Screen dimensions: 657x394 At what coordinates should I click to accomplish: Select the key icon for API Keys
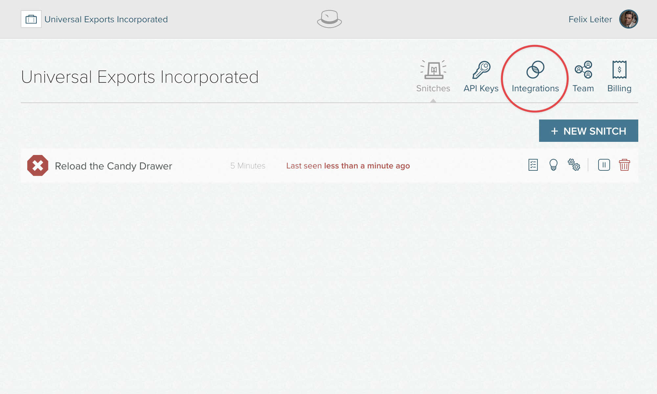pos(481,69)
